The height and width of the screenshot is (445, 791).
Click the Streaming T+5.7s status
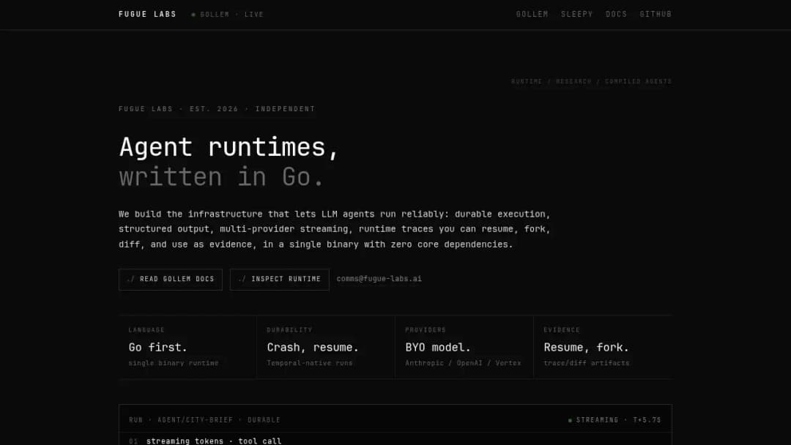pos(614,420)
